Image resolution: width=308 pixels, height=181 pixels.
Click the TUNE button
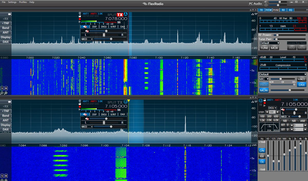pos(264,48)
